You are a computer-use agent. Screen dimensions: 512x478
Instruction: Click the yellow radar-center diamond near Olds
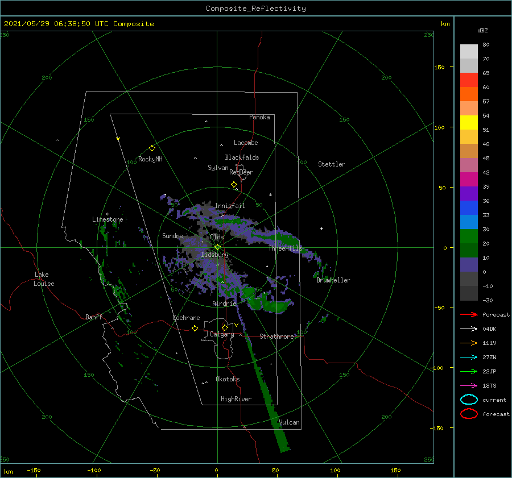pos(217,247)
